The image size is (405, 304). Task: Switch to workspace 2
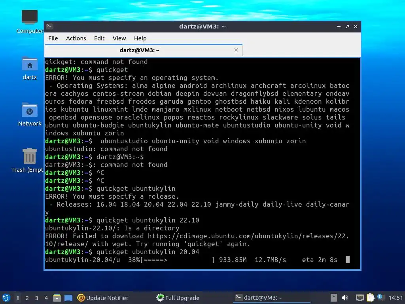pyautogui.click(x=27, y=298)
